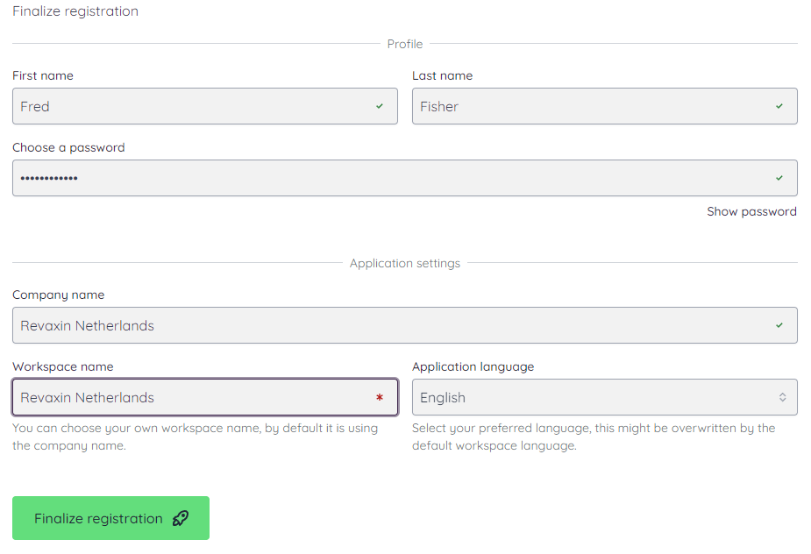Click the Application settings section header

tap(404, 263)
